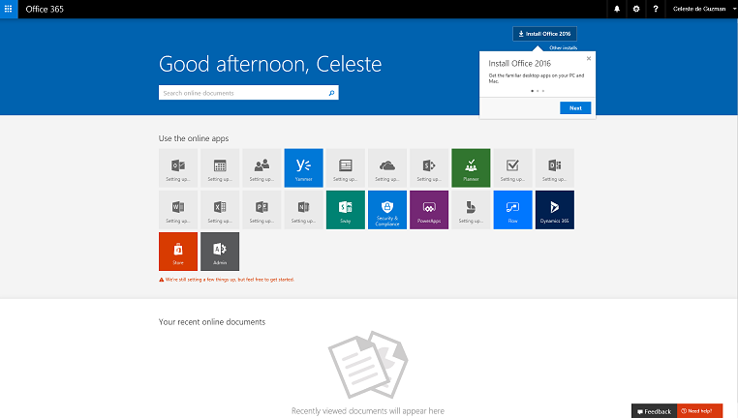The image size is (738, 418).
Task: Open the People contacts tile
Action: (261, 167)
